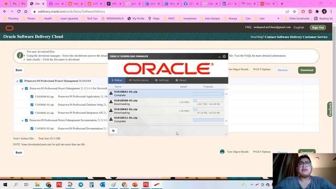
Task: Collapse the Microsoft Windows platform tree node
Action: point(22,89)
